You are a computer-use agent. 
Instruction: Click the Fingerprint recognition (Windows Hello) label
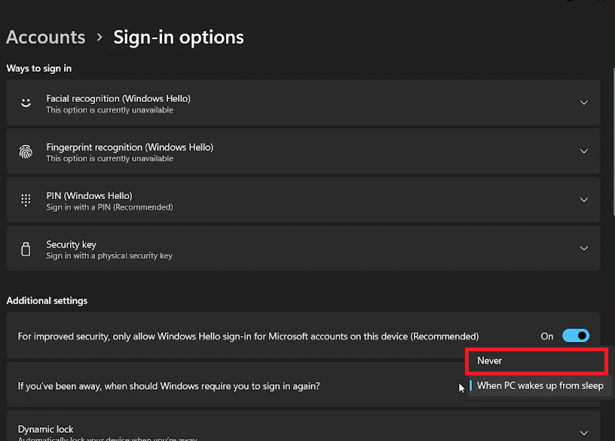[x=130, y=147]
